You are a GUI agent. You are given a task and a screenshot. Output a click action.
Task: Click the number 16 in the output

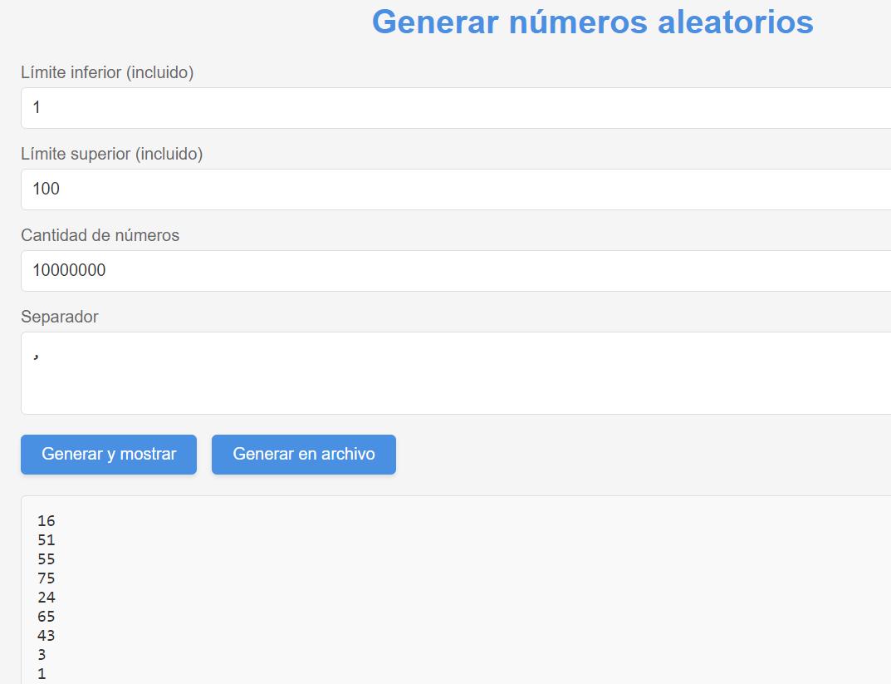tap(47, 521)
